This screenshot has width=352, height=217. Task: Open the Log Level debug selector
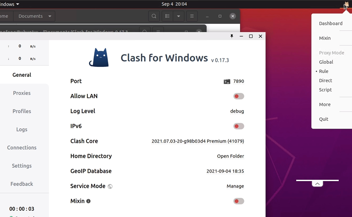coord(237,111)
